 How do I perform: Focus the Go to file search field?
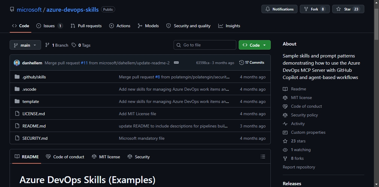coord(205,45)
